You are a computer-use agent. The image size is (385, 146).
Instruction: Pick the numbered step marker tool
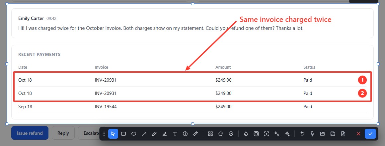tap(185, 134)
